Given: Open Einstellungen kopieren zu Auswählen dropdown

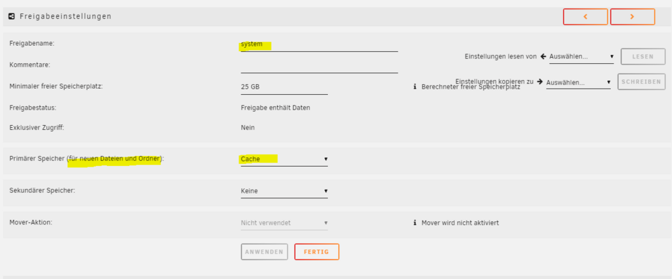Looking at the screenshot, I should coord(579,82).
